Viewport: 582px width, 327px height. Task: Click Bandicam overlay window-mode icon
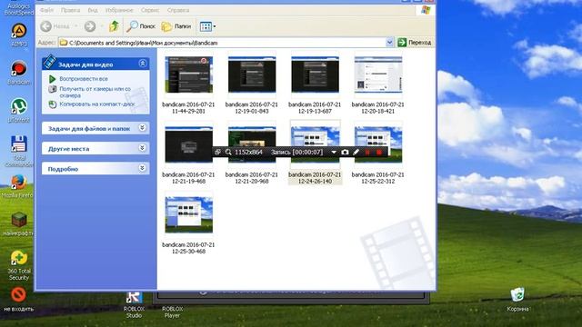[217, 152]
